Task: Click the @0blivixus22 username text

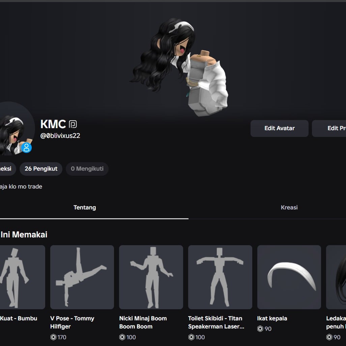Action: (60, 136)
